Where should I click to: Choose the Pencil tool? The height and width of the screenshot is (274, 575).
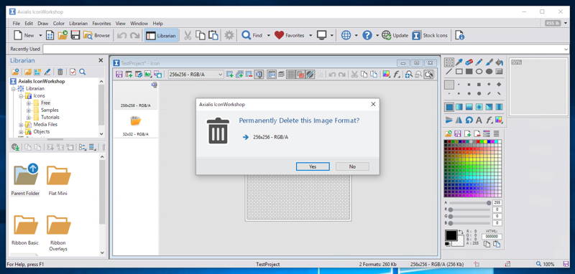[x=479, y=62]
